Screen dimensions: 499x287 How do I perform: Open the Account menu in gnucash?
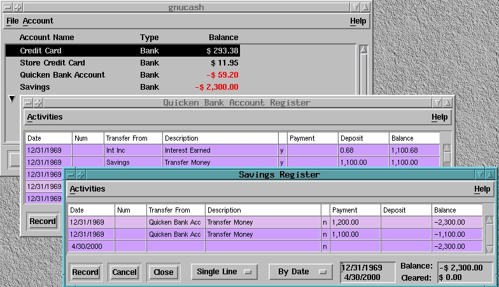(38, 21)
